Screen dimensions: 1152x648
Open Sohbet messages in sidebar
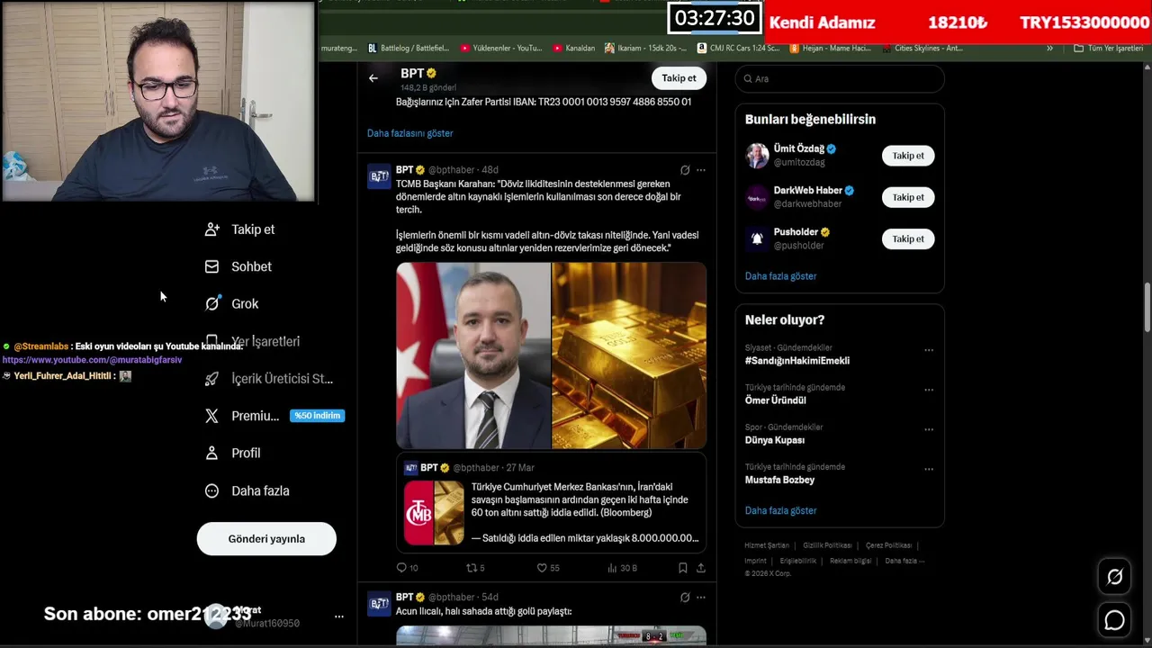238,266
